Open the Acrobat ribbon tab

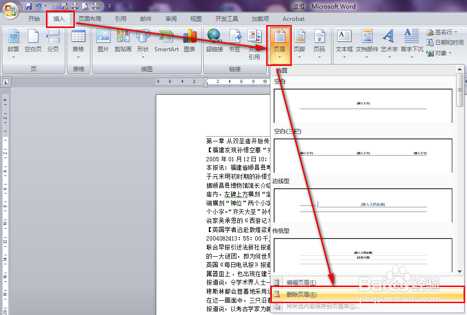[293, 19]
